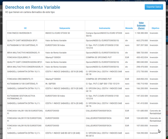
Task: Sort table by IIC column header
Action: tap(25, 28)
